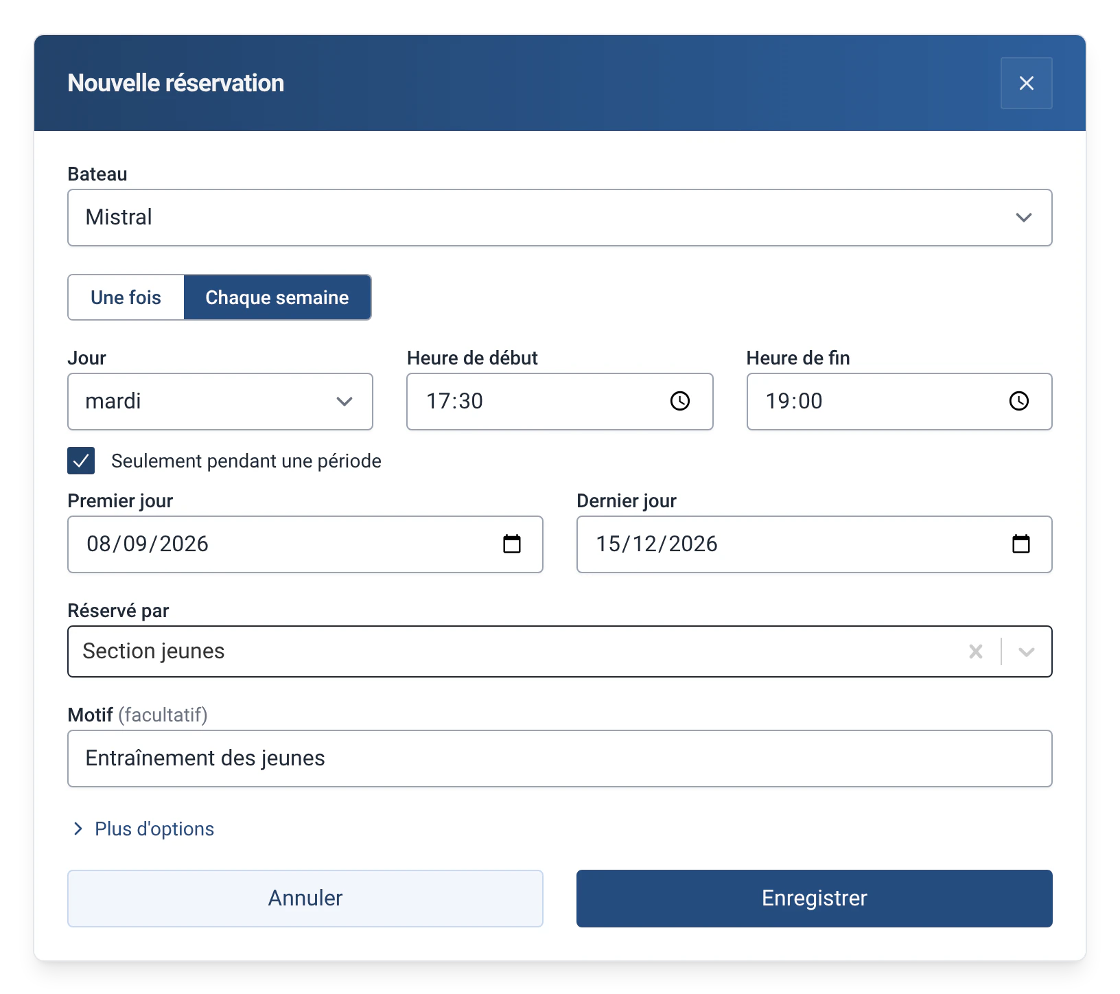This screenshot has width=1120, height=994.
Task: Click the Annuler button
Action: coord(305,899)
